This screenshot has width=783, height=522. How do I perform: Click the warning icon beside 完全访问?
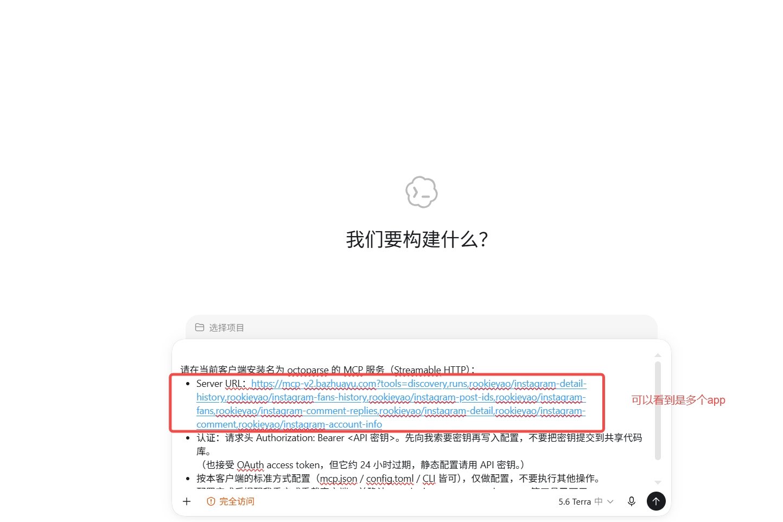211,502
